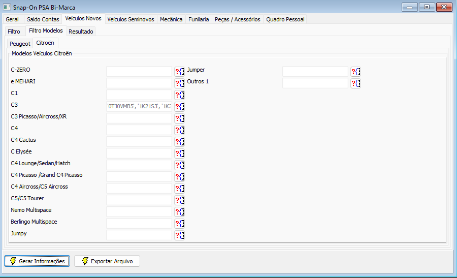The image size is (457, 278).
Task: Focus the C4 Cactus input field
Action: (x=139, y=141)
